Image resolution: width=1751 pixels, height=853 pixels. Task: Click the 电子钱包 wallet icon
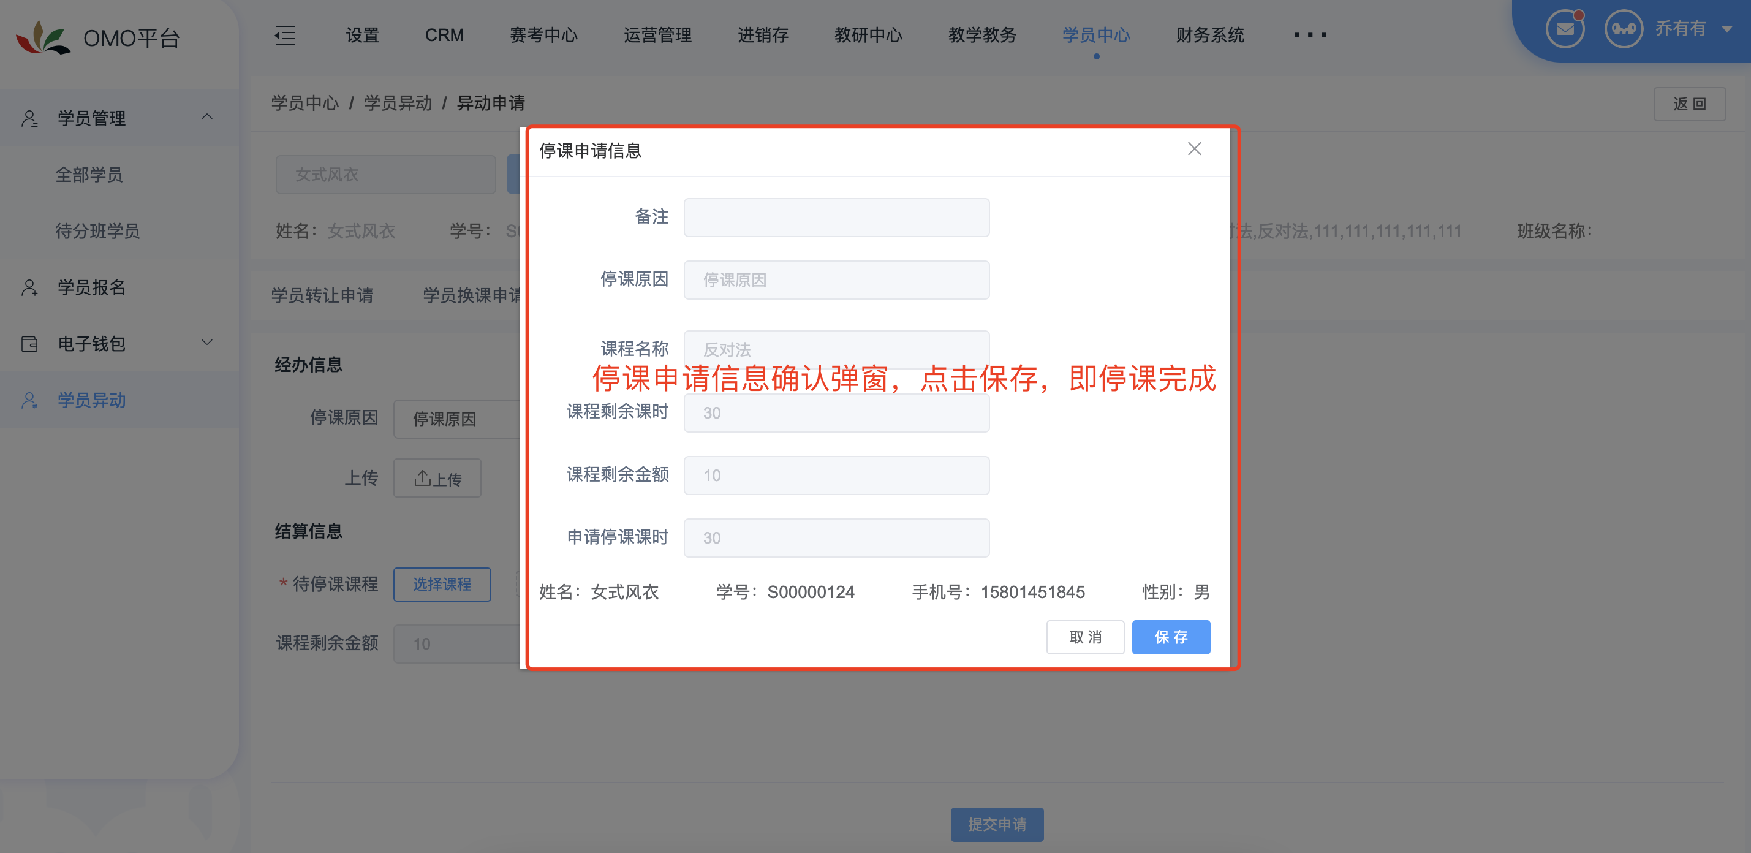[x=29, y=344]
